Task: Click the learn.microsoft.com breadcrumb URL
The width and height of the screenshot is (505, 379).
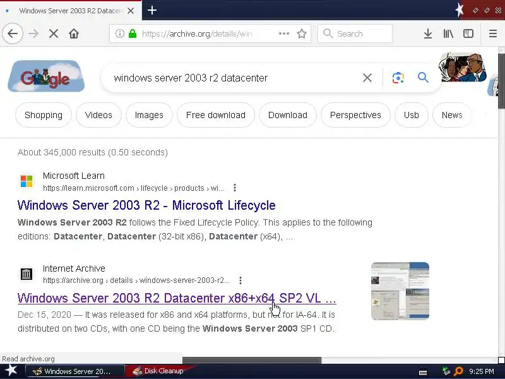Action: [x=133, y=188]
